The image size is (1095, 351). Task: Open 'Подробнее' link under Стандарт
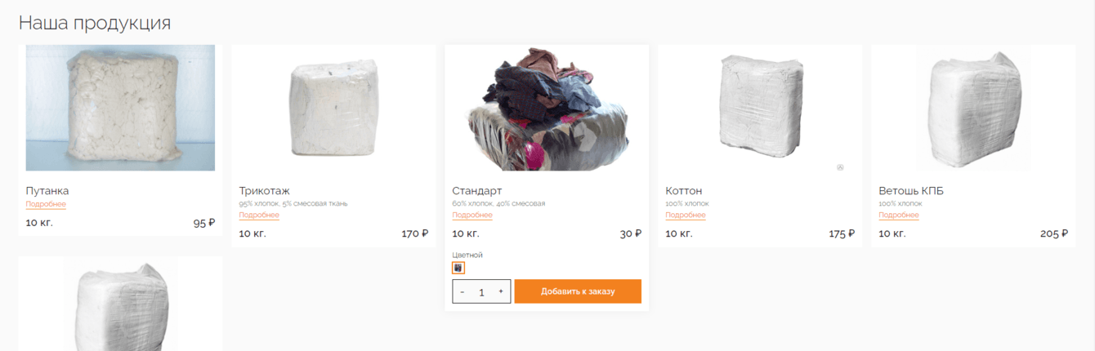[472, 215]
